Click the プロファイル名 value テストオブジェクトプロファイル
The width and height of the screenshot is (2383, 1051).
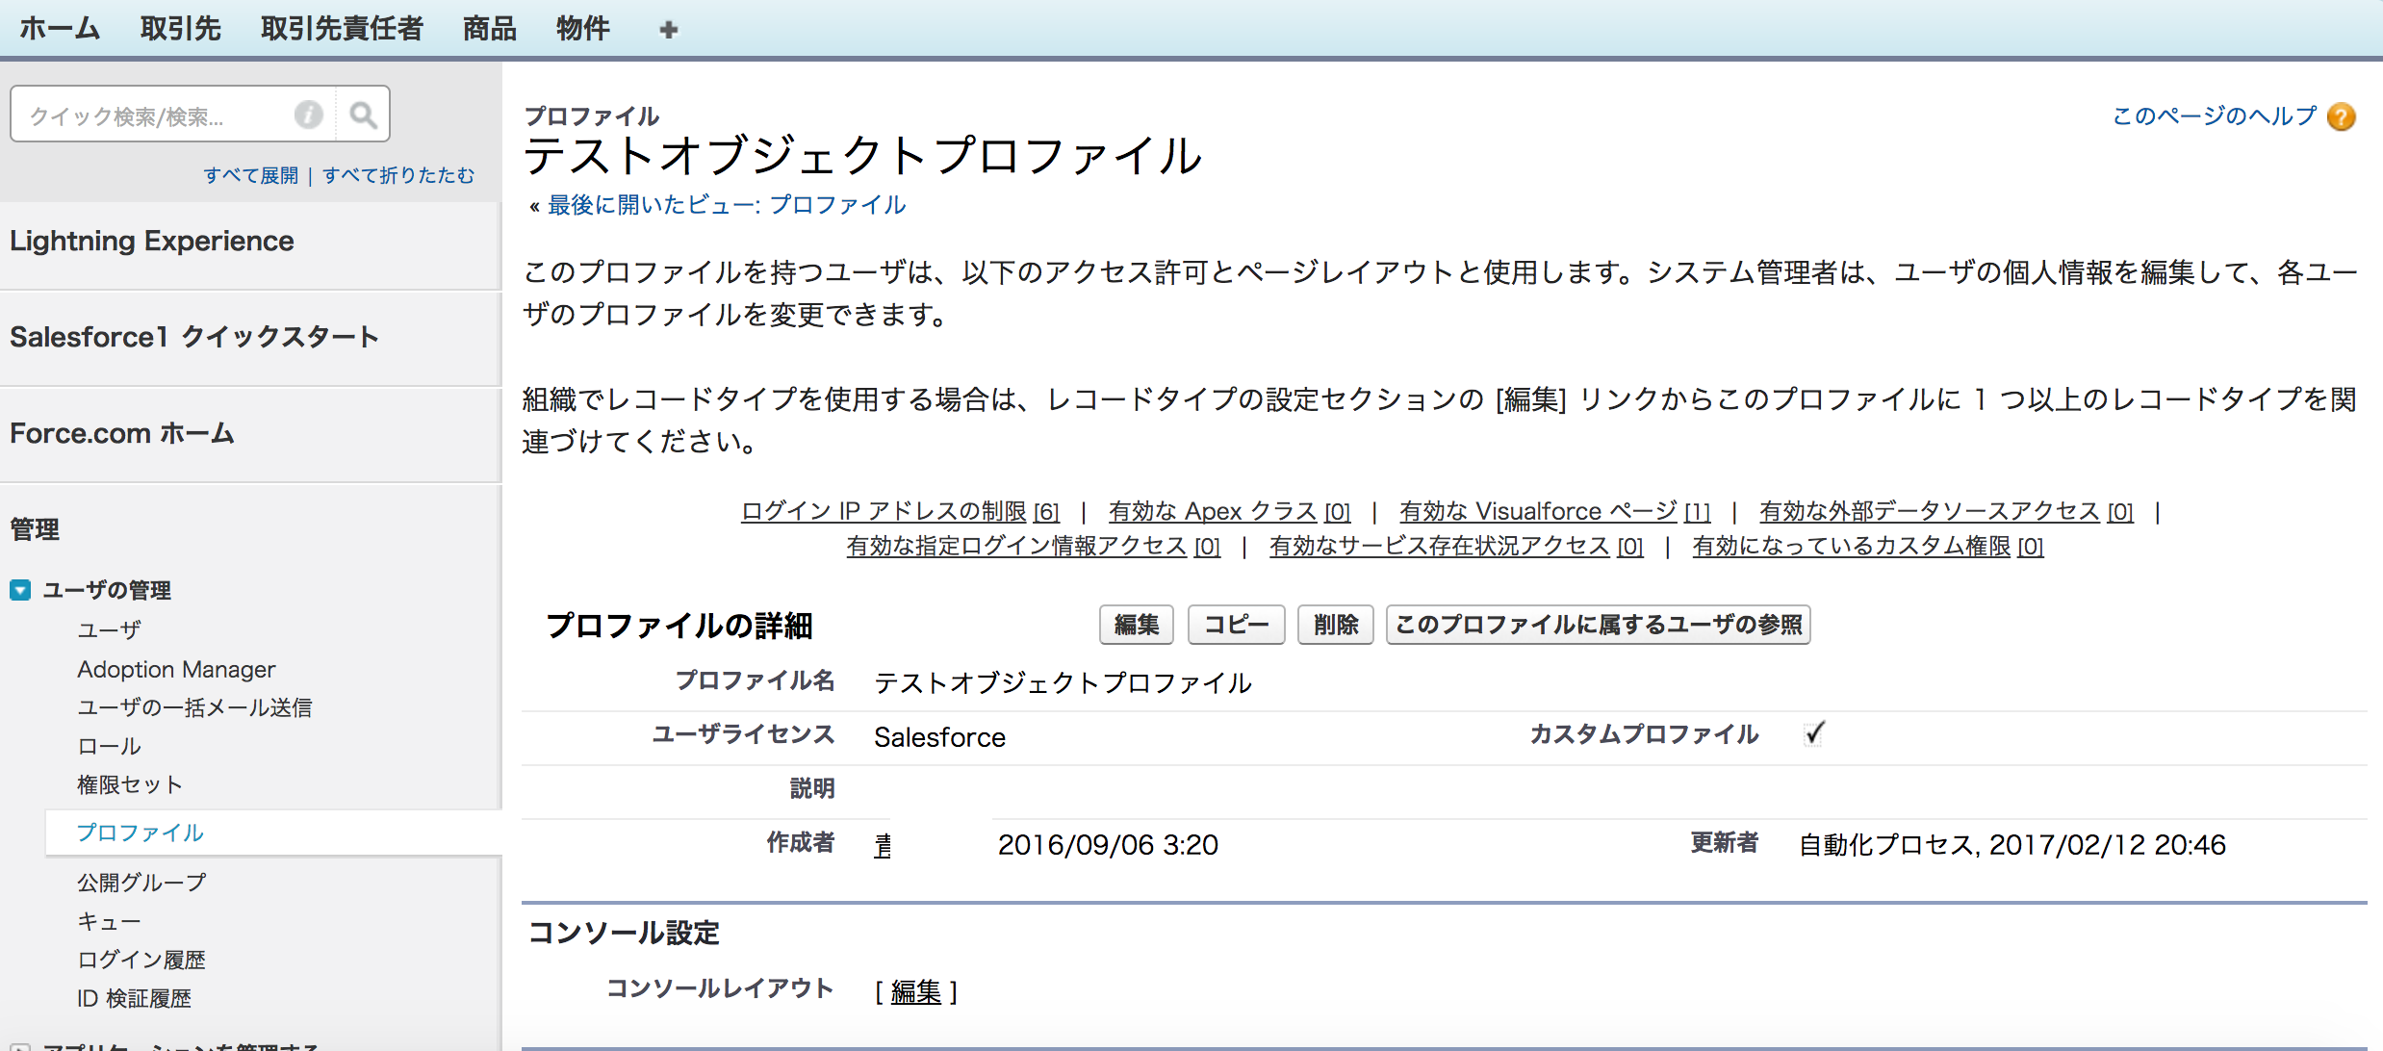(x=1063, y=683)
